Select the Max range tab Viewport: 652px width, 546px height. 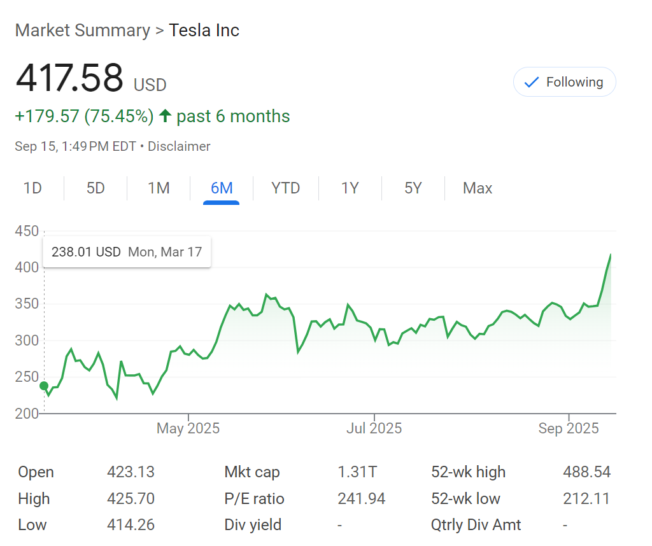[478, 188]
